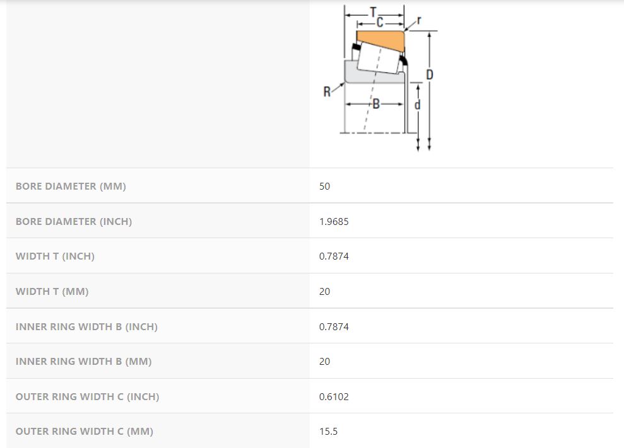Screen dimensions: 624x448
Task: Select the Outer Ring Width C (Inch) label
Action: click(87, 397)
